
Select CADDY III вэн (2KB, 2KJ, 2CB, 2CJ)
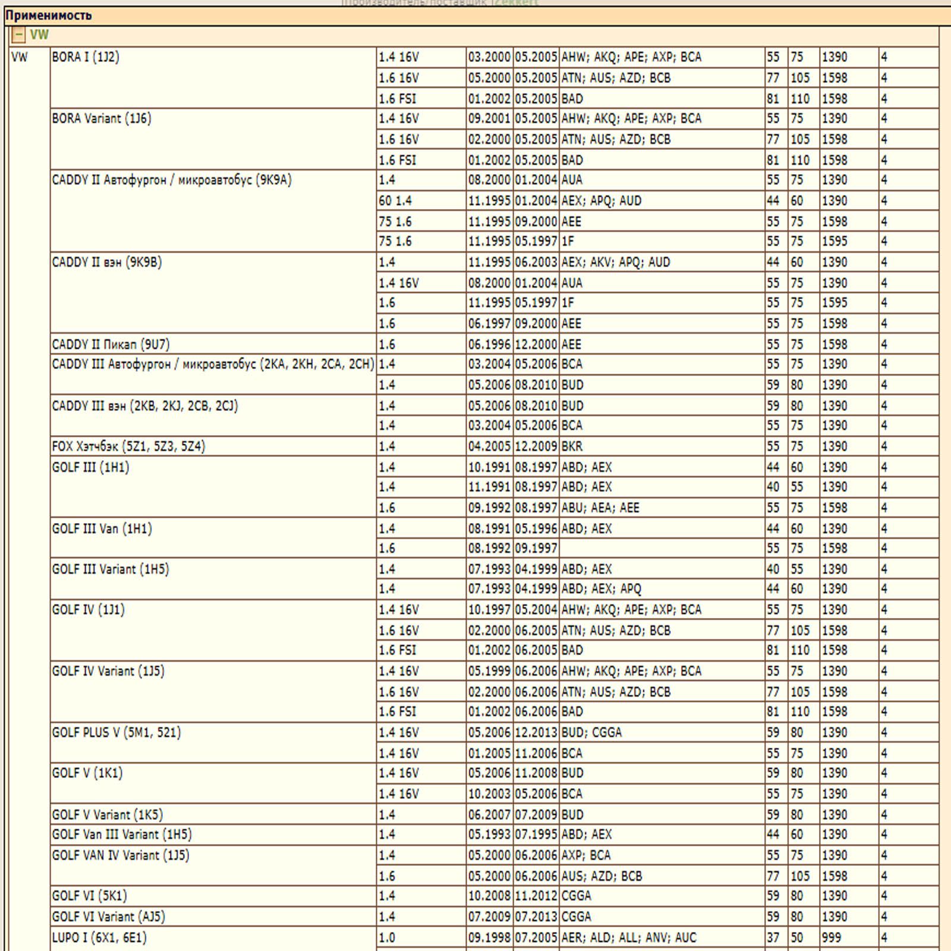point(145,406)
